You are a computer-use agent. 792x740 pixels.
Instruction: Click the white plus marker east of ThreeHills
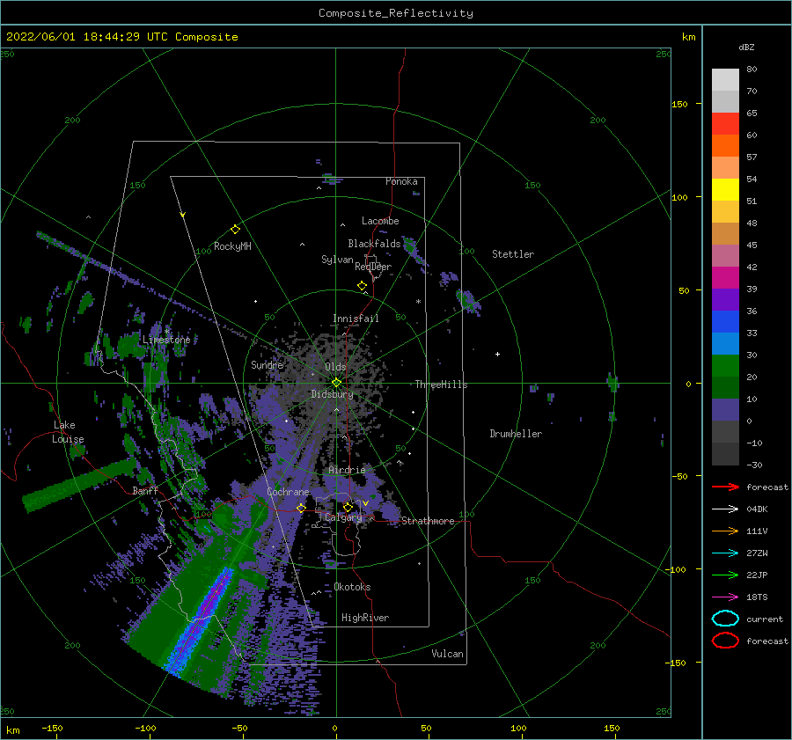pos(497,354)
